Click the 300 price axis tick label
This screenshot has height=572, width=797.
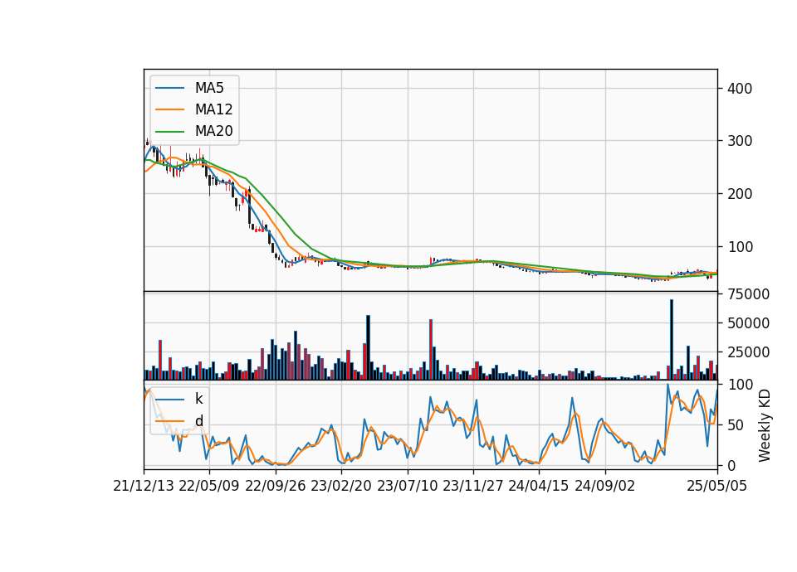740,141
